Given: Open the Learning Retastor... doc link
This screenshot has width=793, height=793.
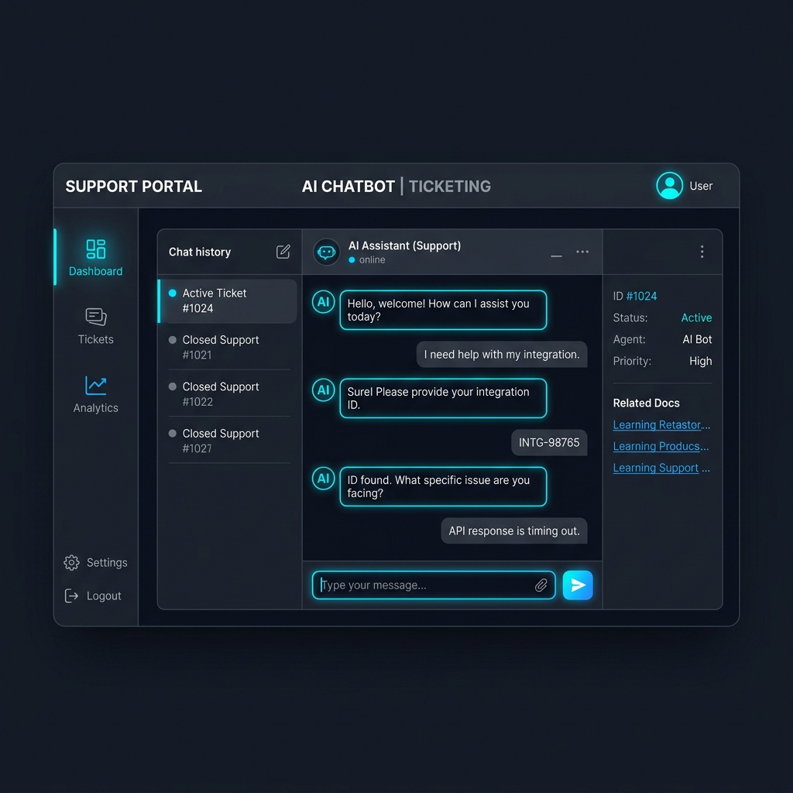Looking at the screenshot, I should 661,425.
